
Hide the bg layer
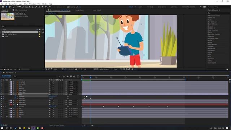pos(1,117)
